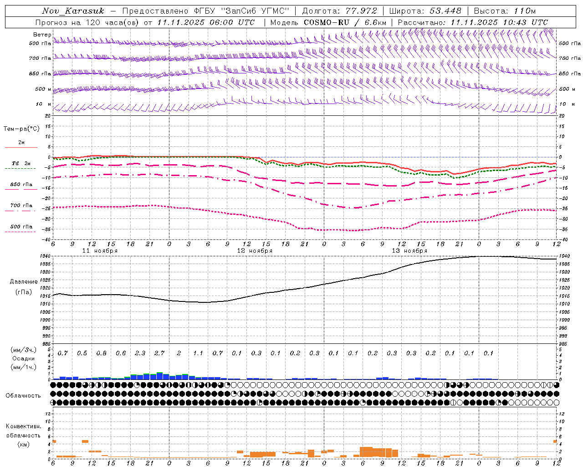
Task: Click the forecast start 11.11.2025 06:00 UTC
Action: pos(206,22)
